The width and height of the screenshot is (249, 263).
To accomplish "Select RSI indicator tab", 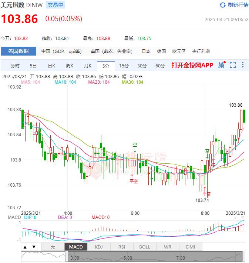I will [x=122, y=247].
